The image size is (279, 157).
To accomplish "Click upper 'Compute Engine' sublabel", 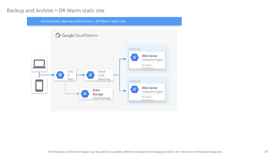I will 152,60.
